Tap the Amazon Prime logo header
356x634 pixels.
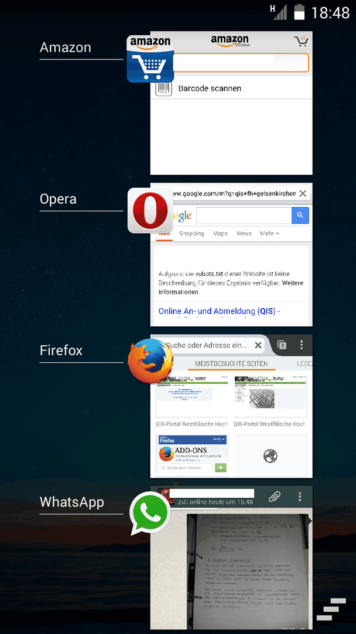pos(230,41)
